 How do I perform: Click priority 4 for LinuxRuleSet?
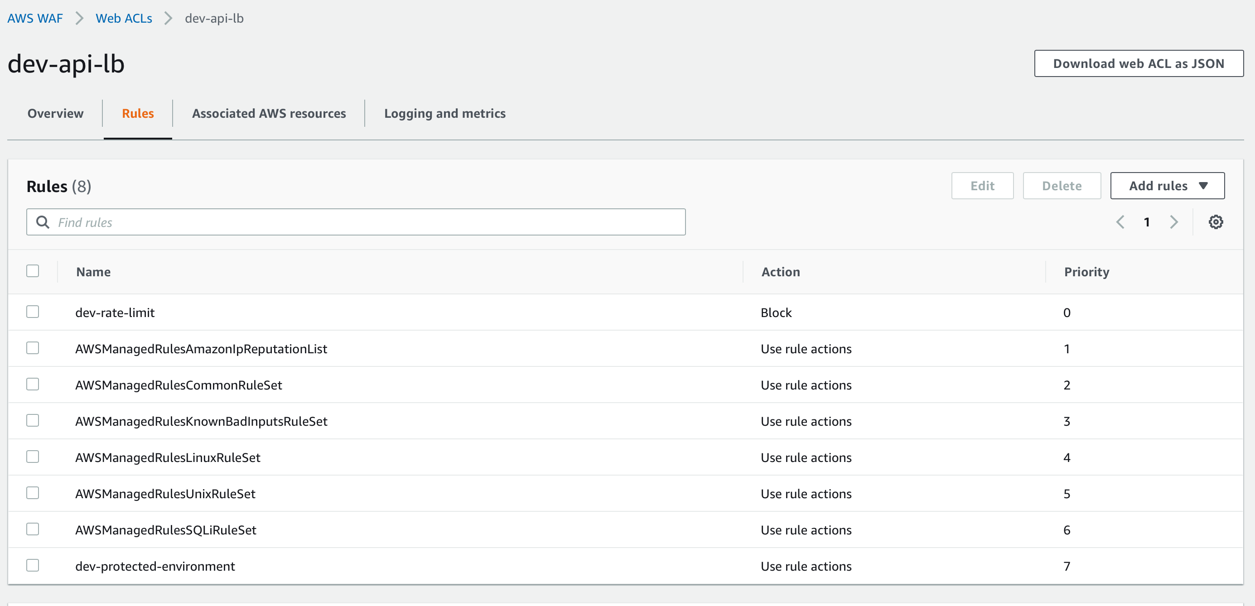click(1067, 457)
